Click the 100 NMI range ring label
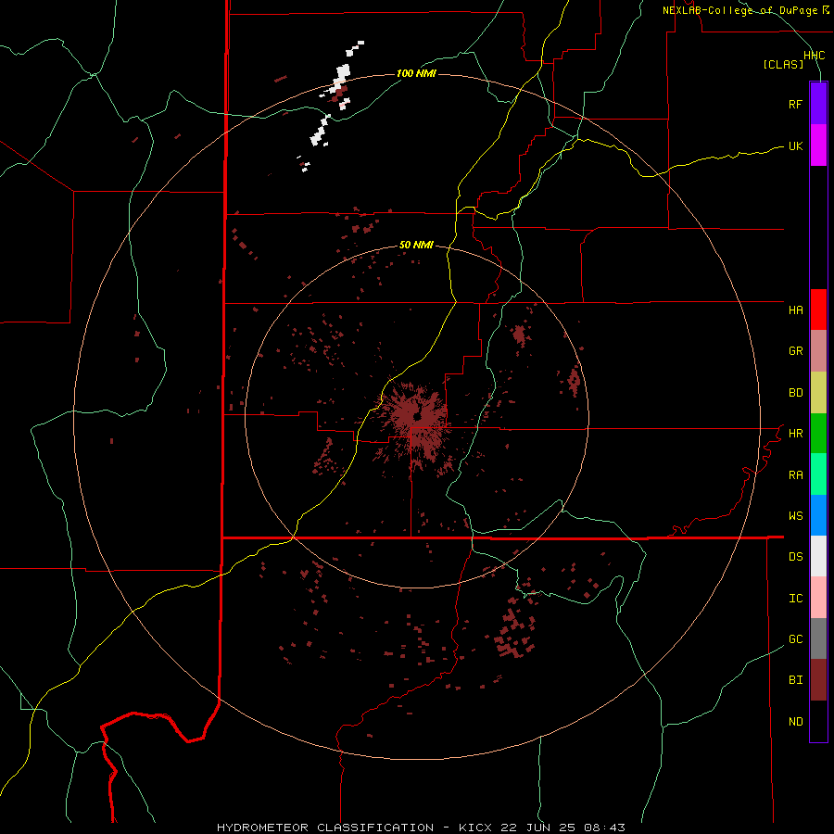Viewport: 834px width, 834px height. (x=416, y=73)
